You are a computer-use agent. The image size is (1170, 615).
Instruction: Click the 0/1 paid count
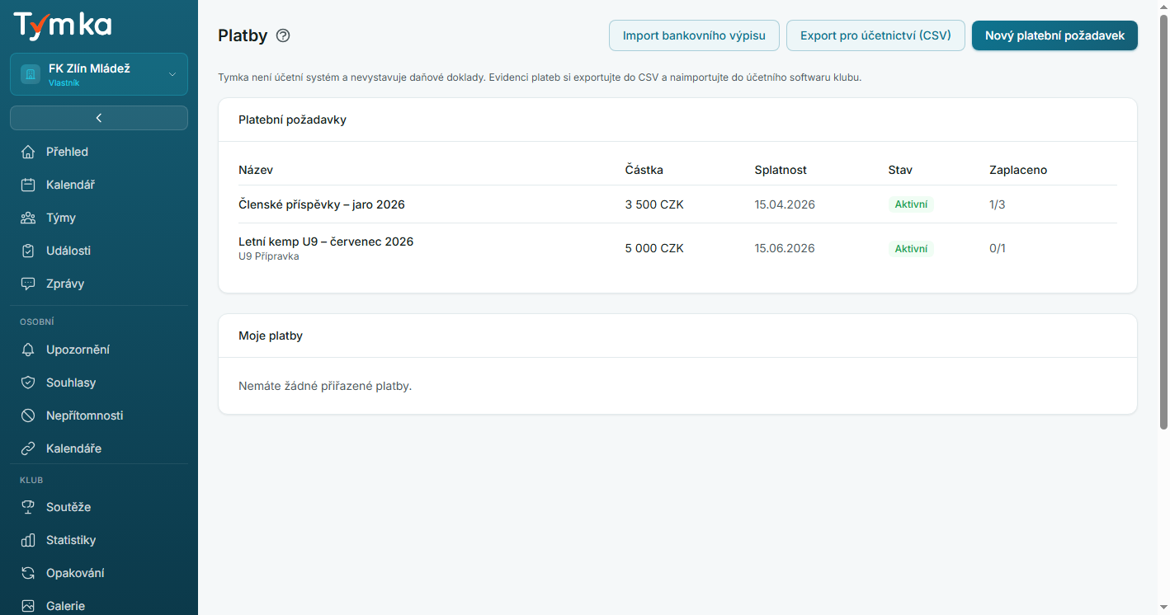pyautogui.click(x=998, y=248)
